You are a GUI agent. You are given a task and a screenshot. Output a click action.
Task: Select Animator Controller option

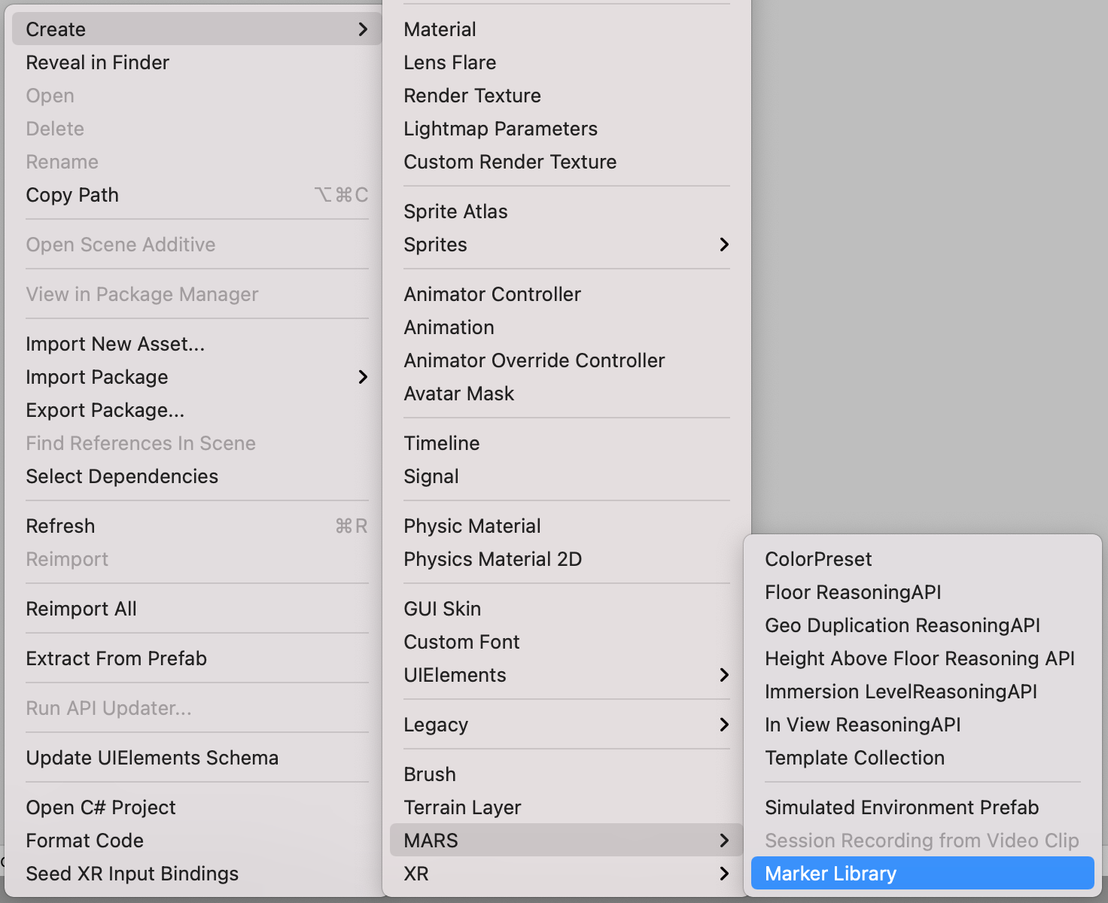coord(492,294)
